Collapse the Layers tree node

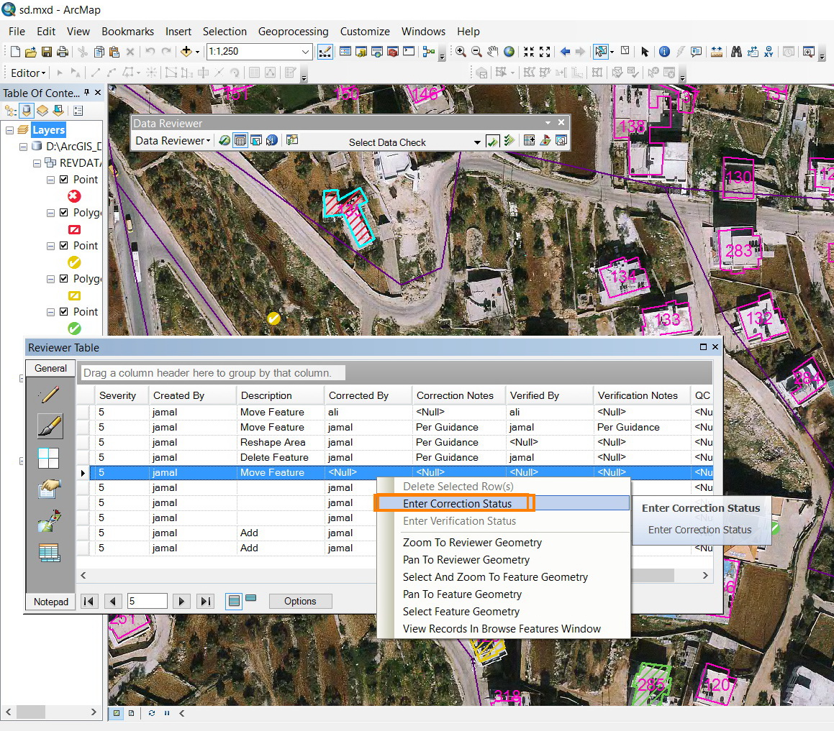pyautogui.click(x=10, y=130)
